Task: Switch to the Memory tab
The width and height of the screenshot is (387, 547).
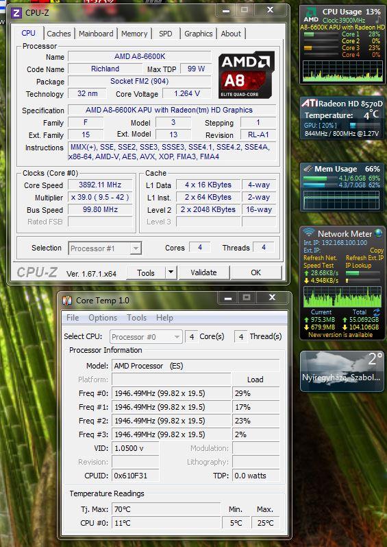Action: coord(134,34)
